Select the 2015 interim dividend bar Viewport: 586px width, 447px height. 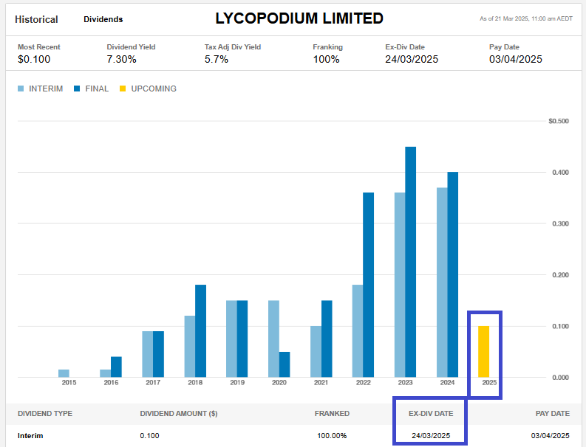(64, 373)
